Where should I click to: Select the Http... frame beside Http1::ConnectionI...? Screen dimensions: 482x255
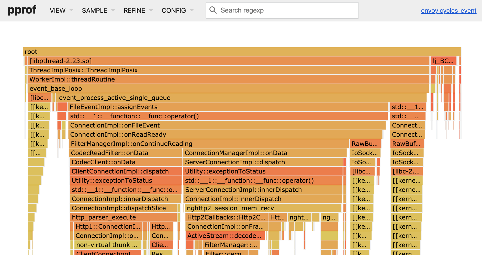[161, 226]
